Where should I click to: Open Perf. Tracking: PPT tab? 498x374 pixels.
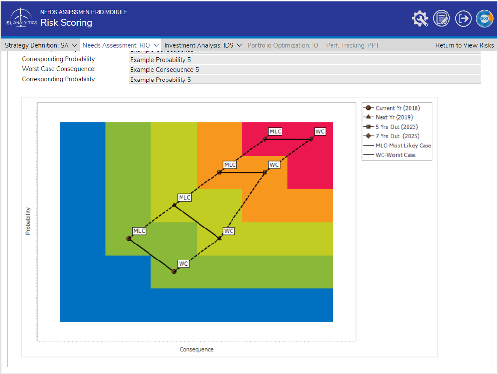352,45
